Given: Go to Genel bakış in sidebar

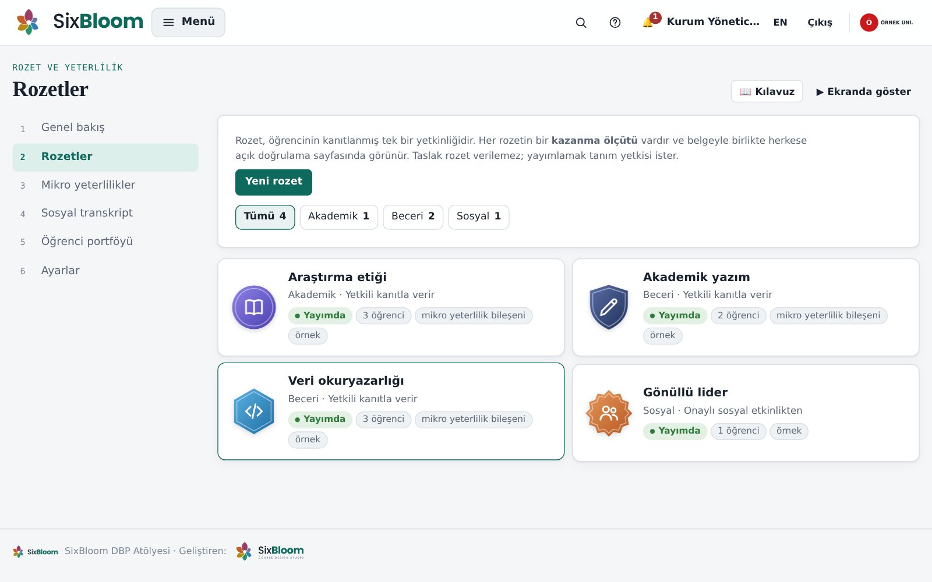Looking at the screenshot, I should click(x=105, y=127).
